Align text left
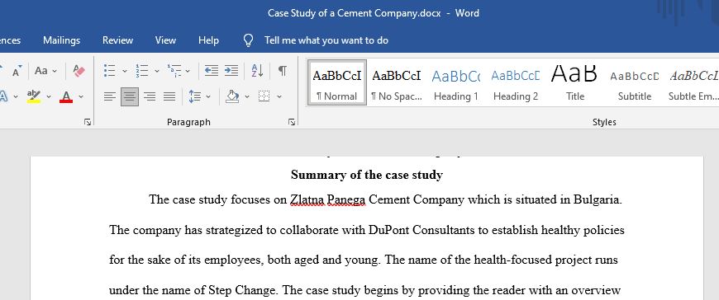The width and height of the screenshot is (719, 300). coord(110,96)
